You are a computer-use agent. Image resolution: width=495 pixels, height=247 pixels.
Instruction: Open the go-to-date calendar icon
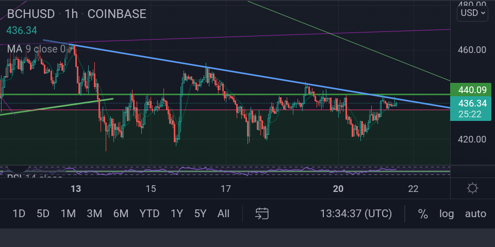click(262, 214)
